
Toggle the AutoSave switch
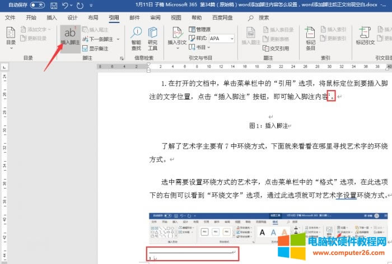pos(37,5)
